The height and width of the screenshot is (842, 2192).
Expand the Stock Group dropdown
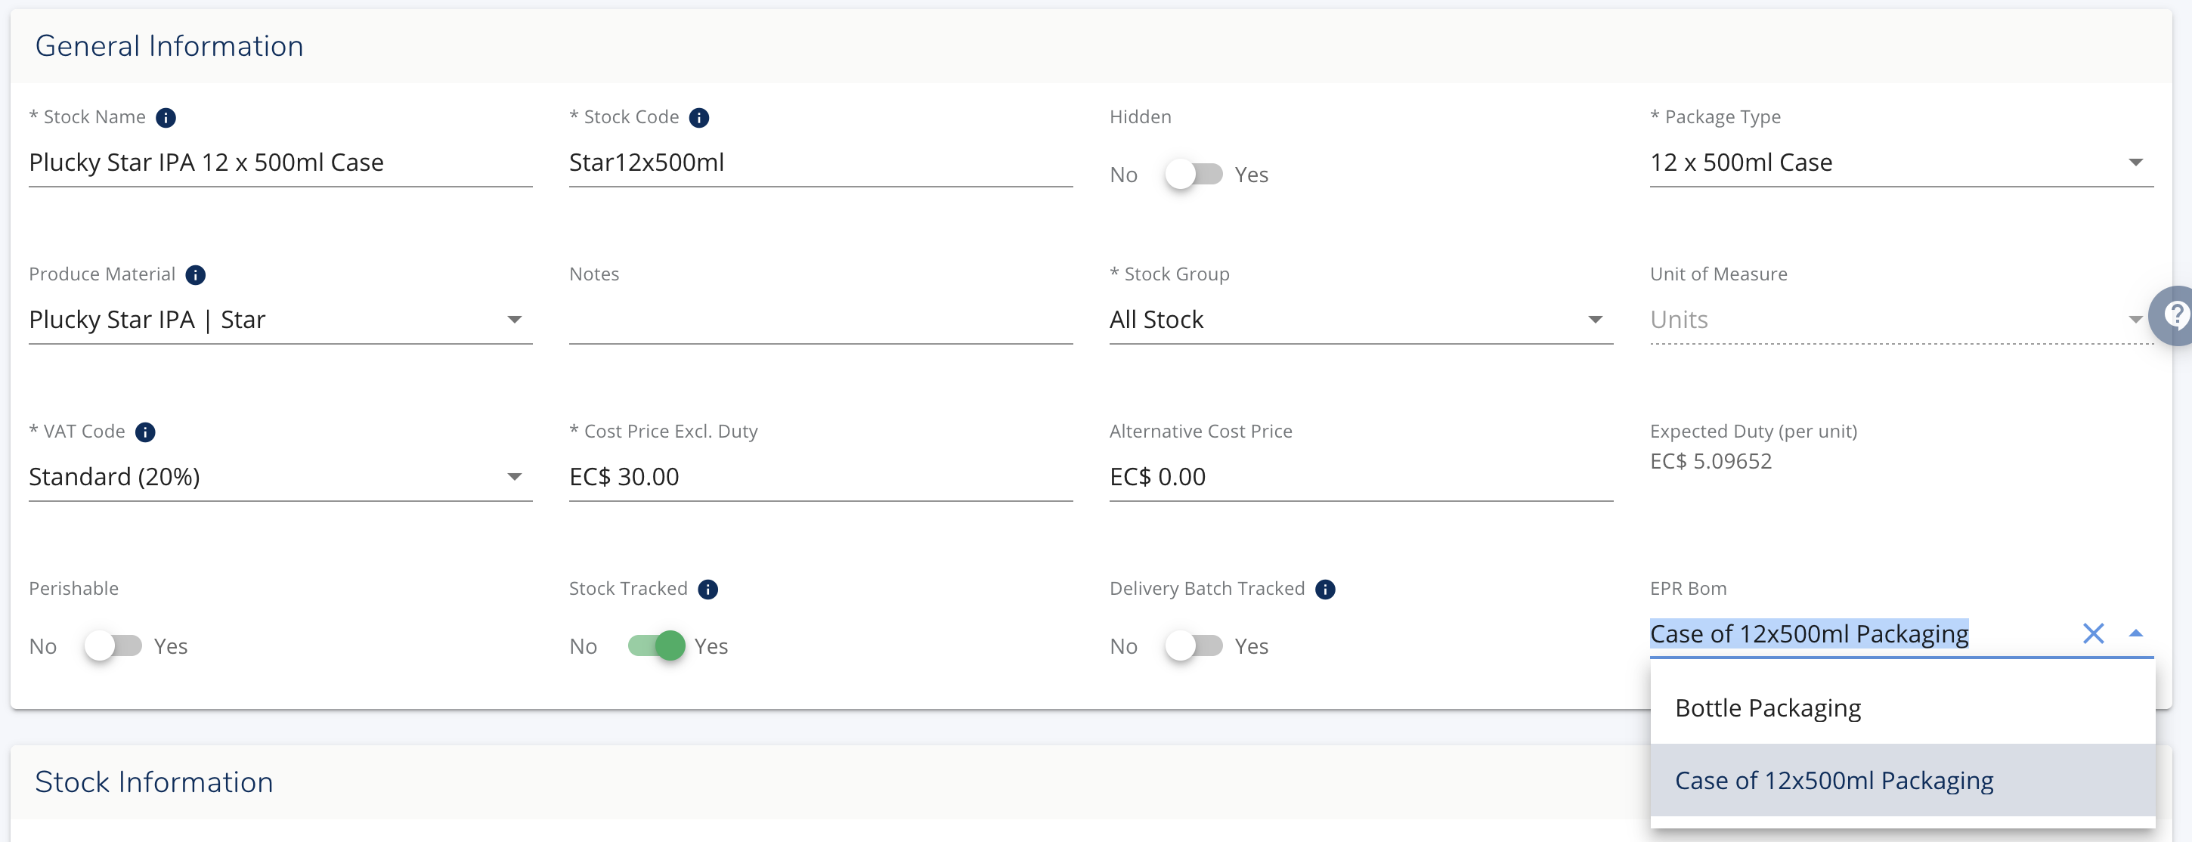(x=1596, y=320)
